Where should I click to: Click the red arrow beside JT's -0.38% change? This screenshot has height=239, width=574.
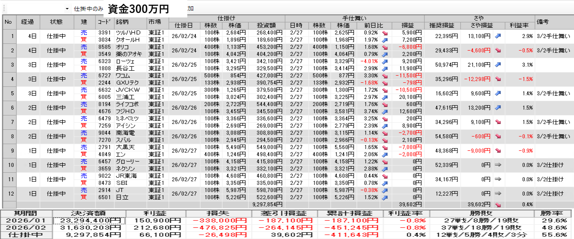tap(384, 190)
